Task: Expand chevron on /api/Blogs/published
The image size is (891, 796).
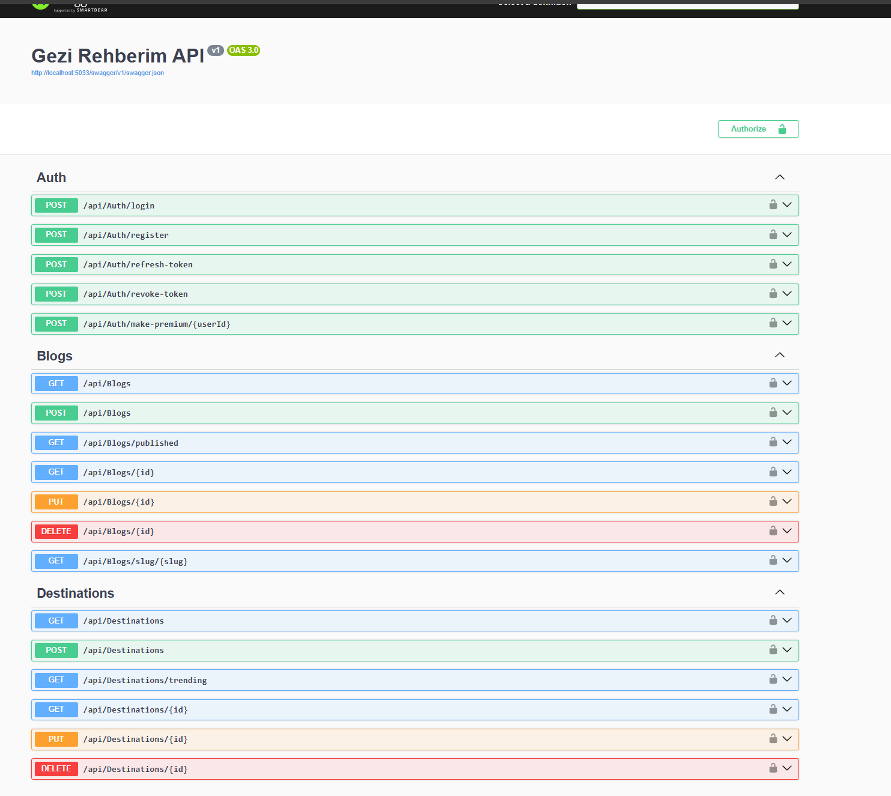Action: [x=787, y=442]
